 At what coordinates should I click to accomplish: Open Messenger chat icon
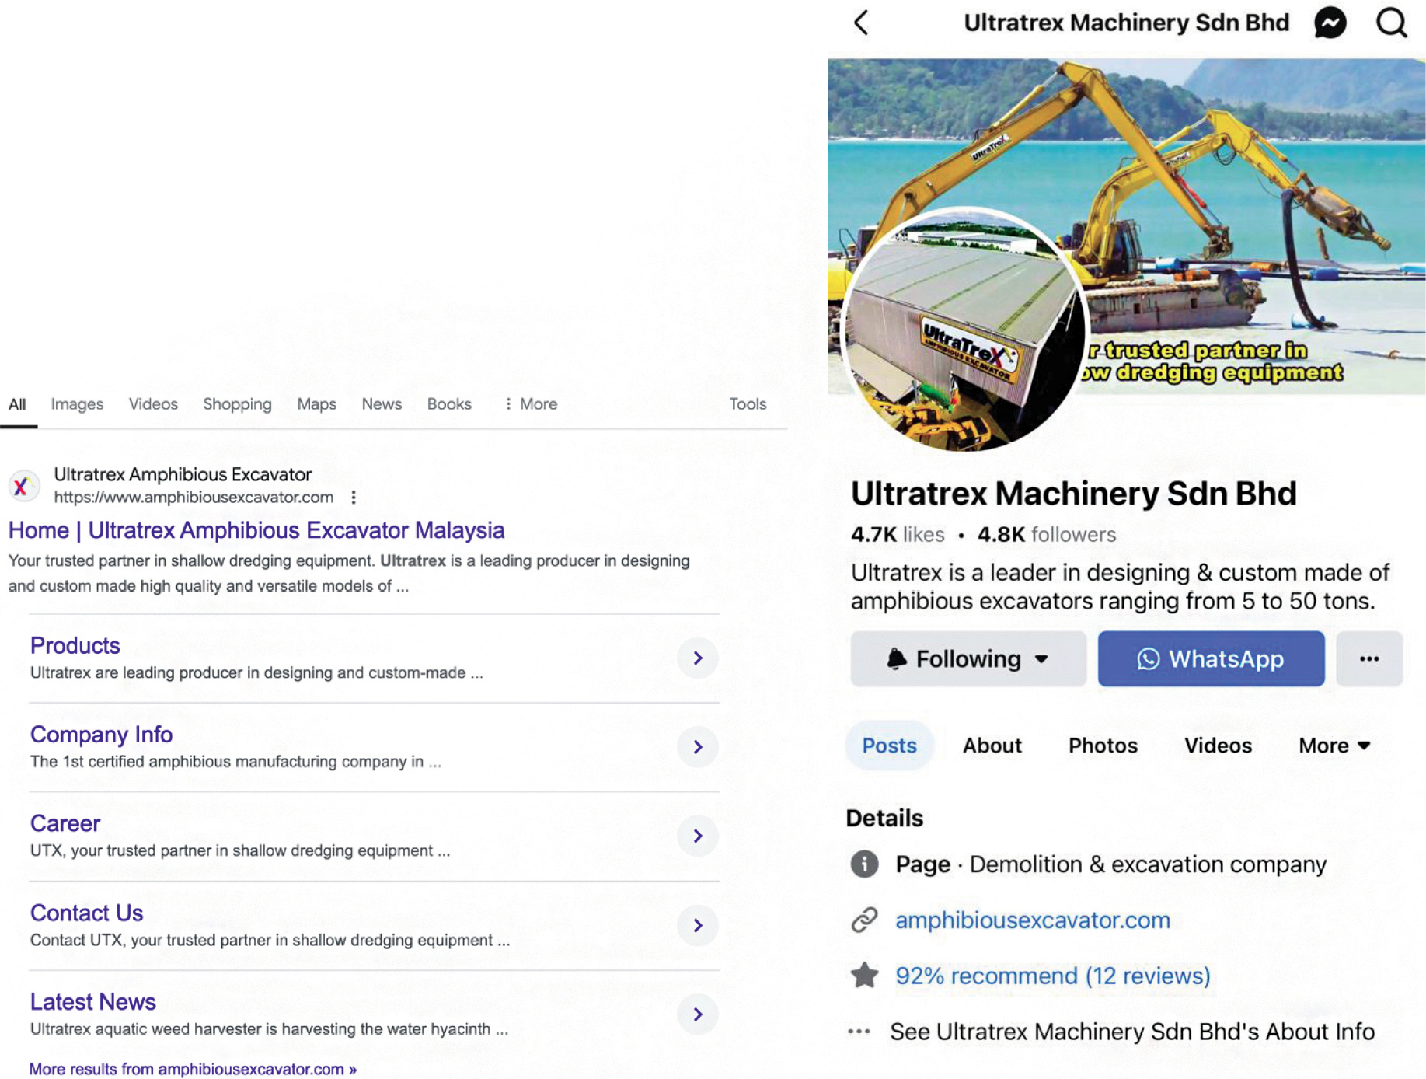pyautogui.click(x=1330, y=23)
